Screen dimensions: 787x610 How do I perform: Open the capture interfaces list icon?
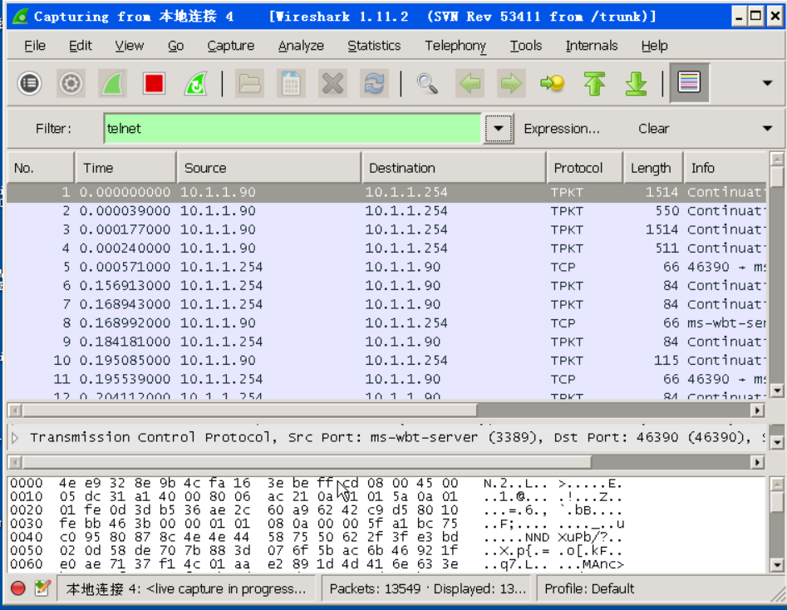pyautogui.click(x=30, y=83)
